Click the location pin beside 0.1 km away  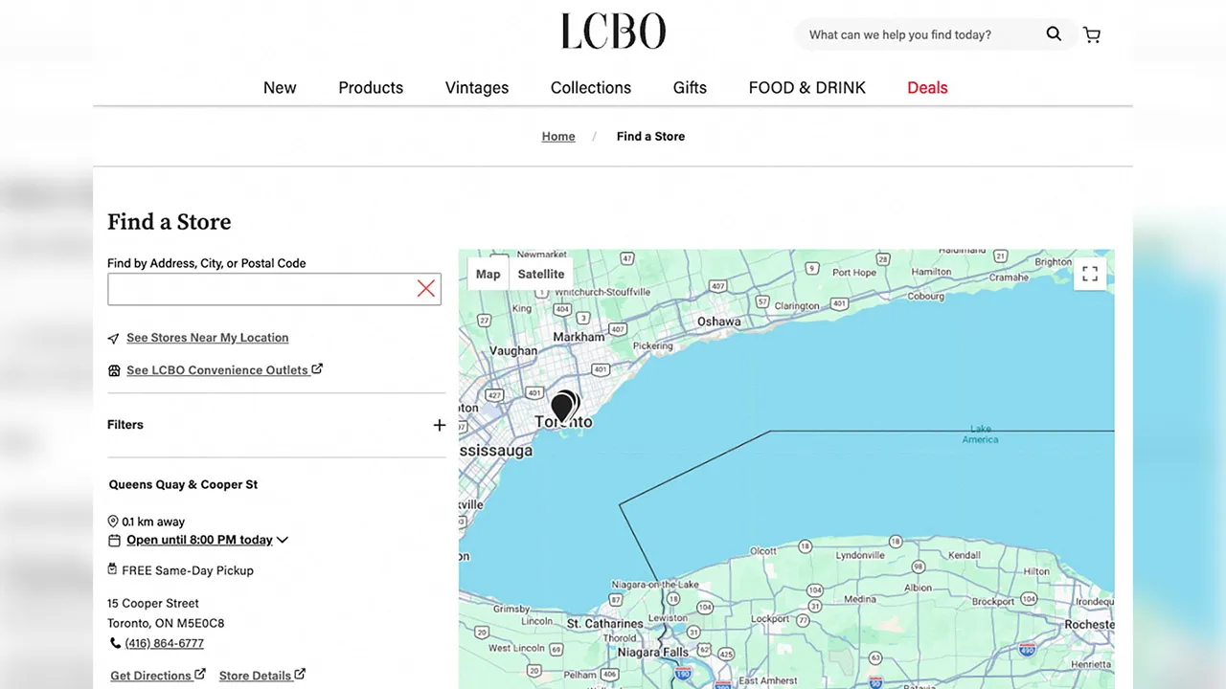click(114, 522)
